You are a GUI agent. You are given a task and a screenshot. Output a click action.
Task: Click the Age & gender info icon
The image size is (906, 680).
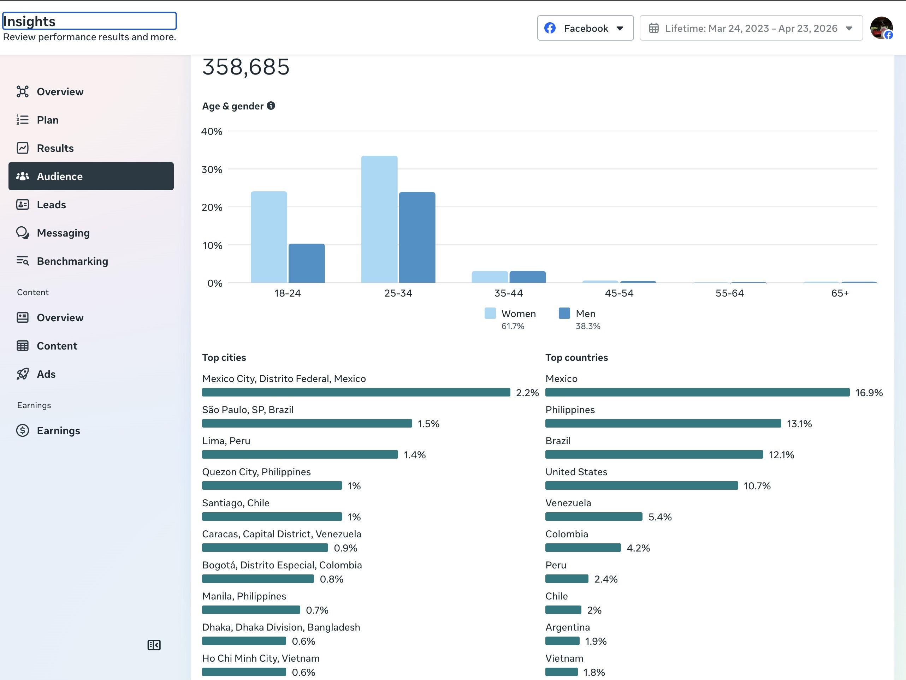[x=271, y=106]
